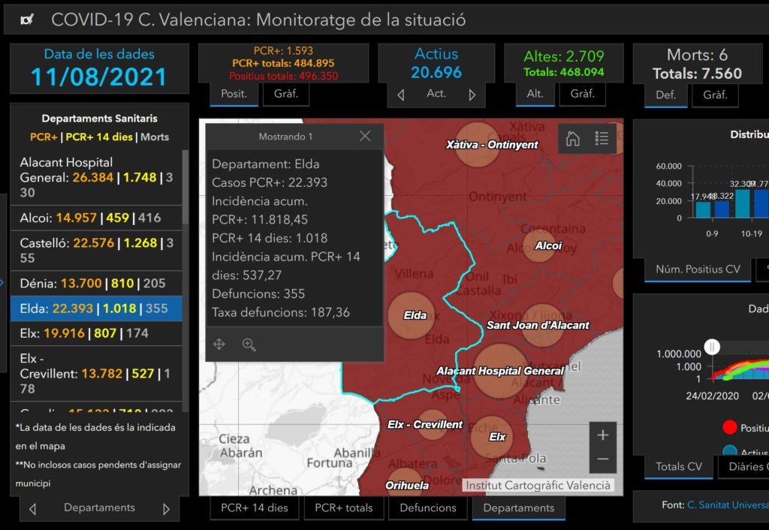Viewport: 769px width, 530px height.
Task: Close the Mostrando 1 popup
Action: click(365, 136)
